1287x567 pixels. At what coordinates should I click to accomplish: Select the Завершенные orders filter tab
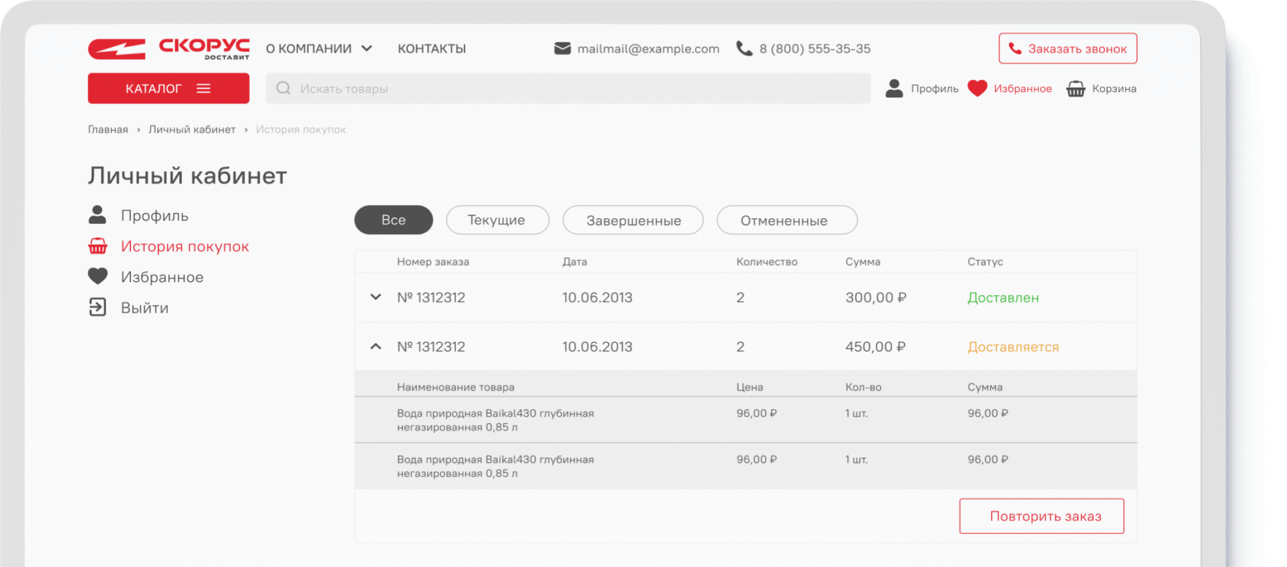pyautogui.click(x=633, y=220)
